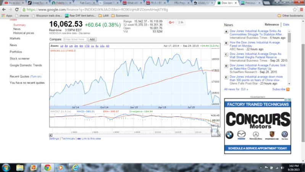Click Link to this view
Screen dimensions: 305x172
pos(91,139)
